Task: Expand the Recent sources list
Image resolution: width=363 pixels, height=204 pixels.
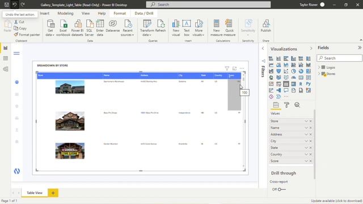Action: point(127,28)
